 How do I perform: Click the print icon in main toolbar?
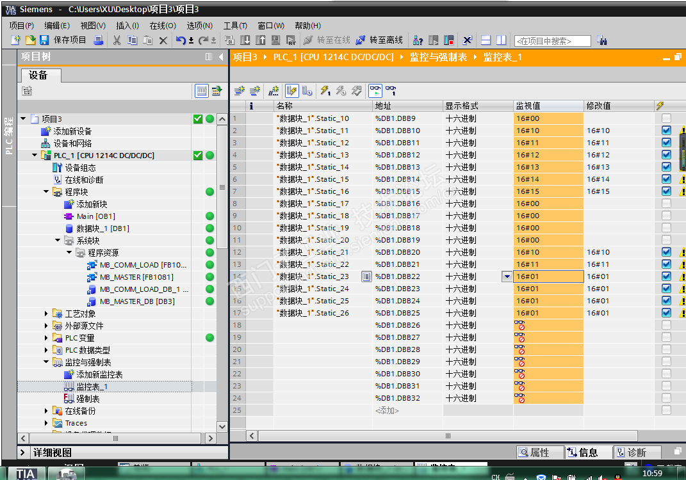pyautogui.click(x=99, y=40)
